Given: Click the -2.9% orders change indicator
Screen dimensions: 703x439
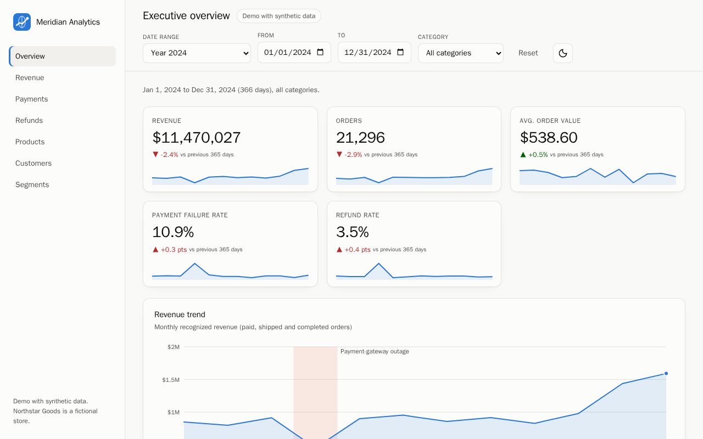Looking at the screenshot, I should click(x=349, y=155).
